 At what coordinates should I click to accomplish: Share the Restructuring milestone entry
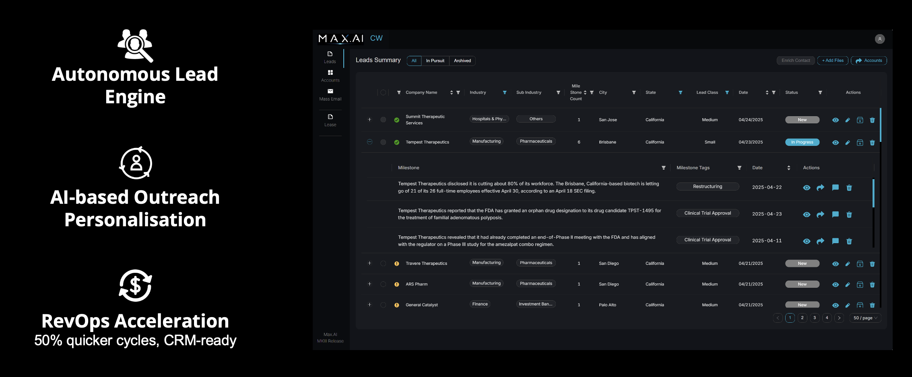click(x=820, y=188)
